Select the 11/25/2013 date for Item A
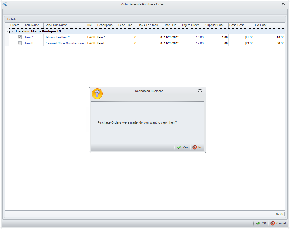 [171, 37]
